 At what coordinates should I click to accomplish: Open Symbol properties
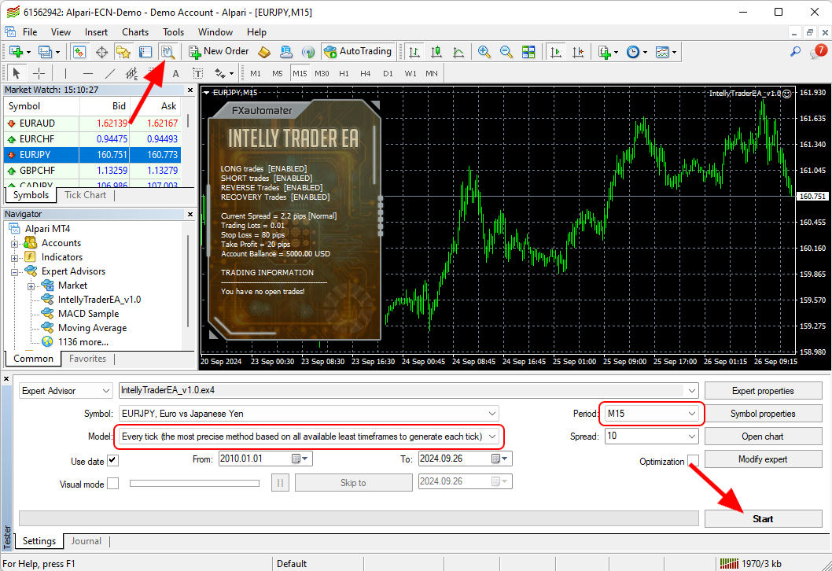click(763, 414)
